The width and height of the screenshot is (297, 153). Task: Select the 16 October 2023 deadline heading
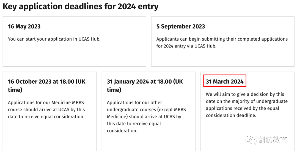[46, 86]
